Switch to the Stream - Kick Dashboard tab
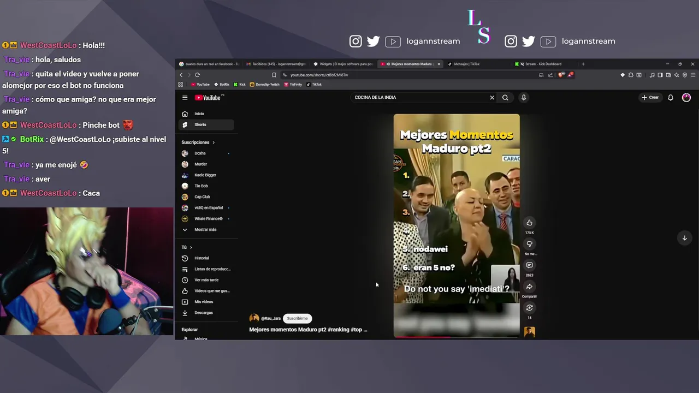 click(545, 64)
